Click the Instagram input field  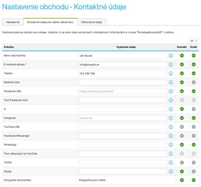click(123, 118)
